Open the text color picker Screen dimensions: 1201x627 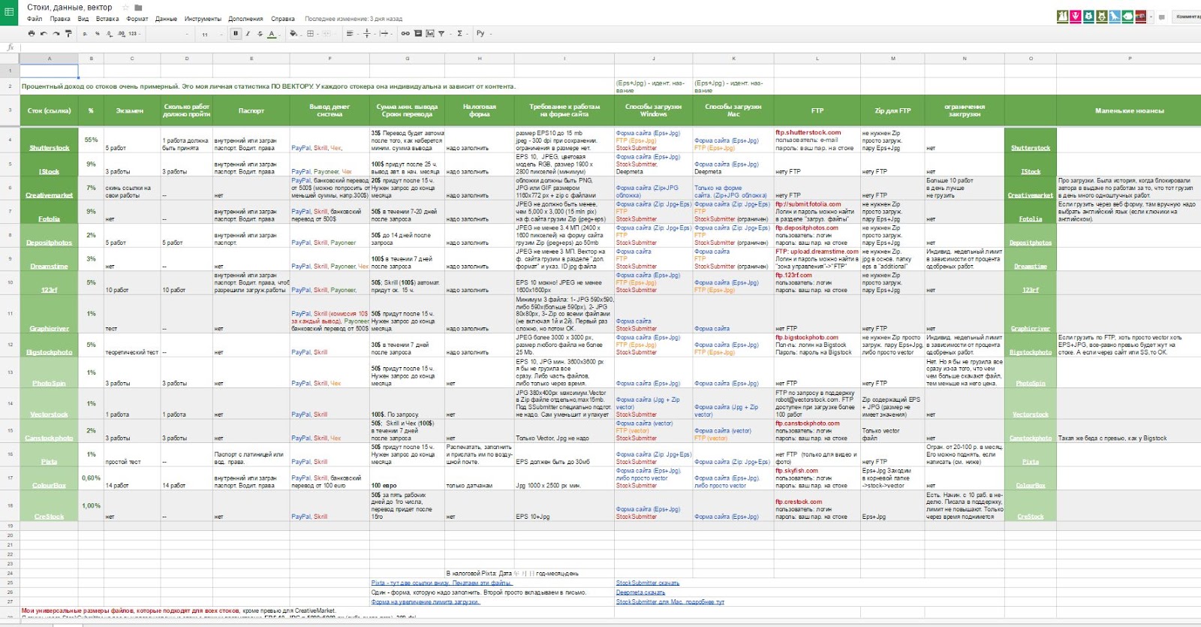click(273, 34)
